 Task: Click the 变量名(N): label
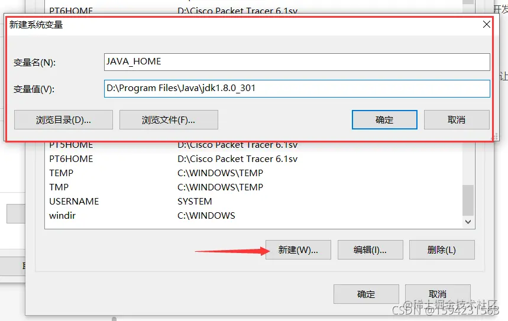click(x=34, y=63)
